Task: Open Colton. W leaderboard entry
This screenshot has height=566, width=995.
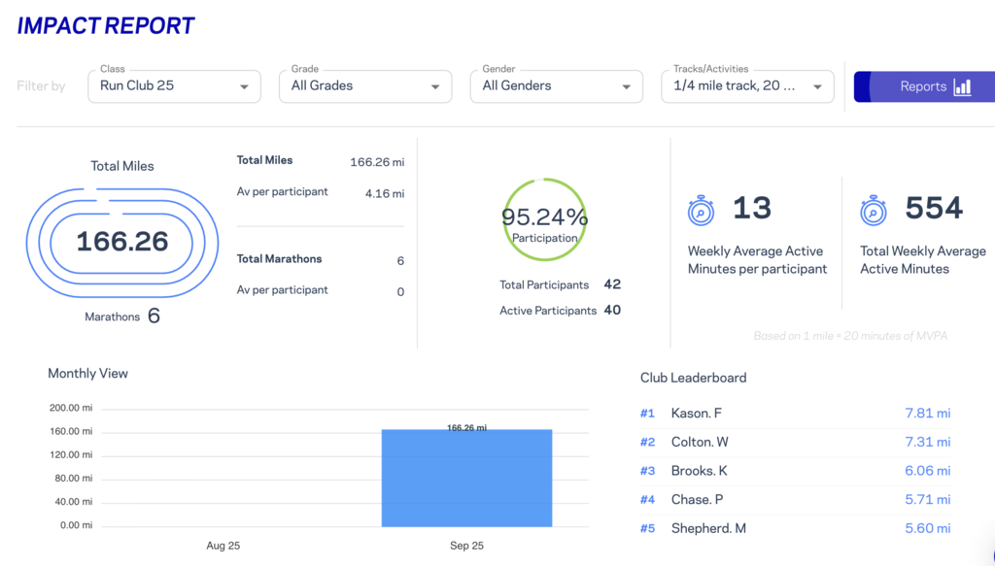Action: coord(700,442)
